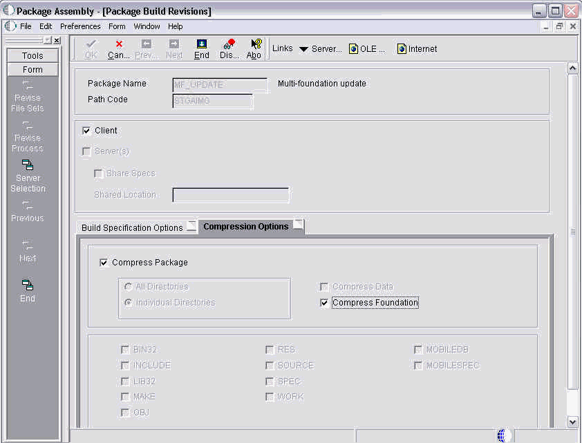Click the Path Code field
Viewport: 582px width, 443px height.
click(x=213, y=101)
